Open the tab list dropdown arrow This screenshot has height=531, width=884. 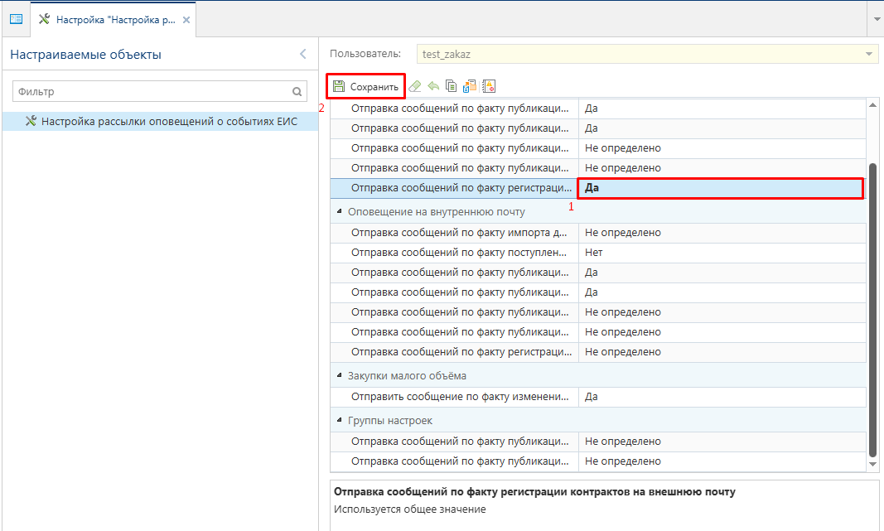coord(877,18)
